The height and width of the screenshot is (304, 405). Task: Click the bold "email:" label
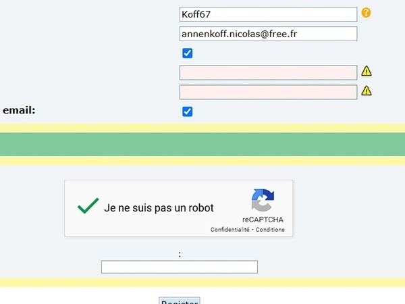19,110
